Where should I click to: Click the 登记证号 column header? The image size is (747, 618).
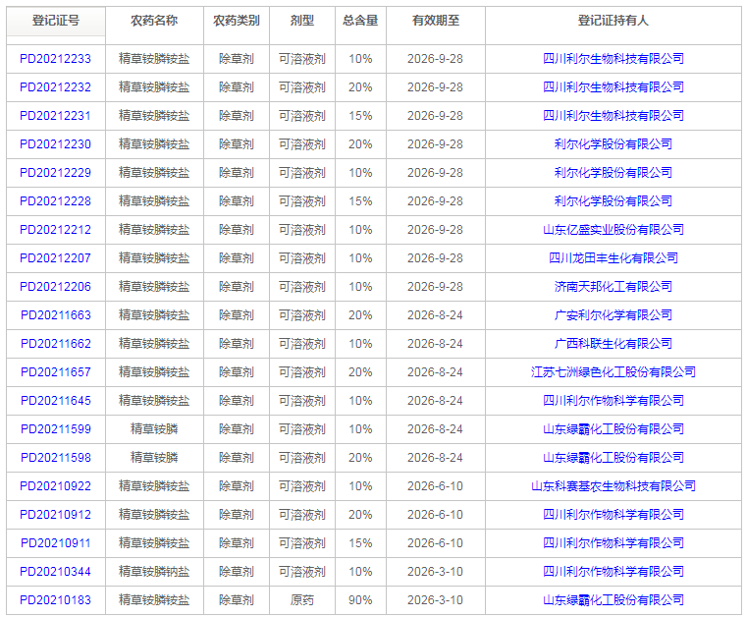click(x=56, y=21)
